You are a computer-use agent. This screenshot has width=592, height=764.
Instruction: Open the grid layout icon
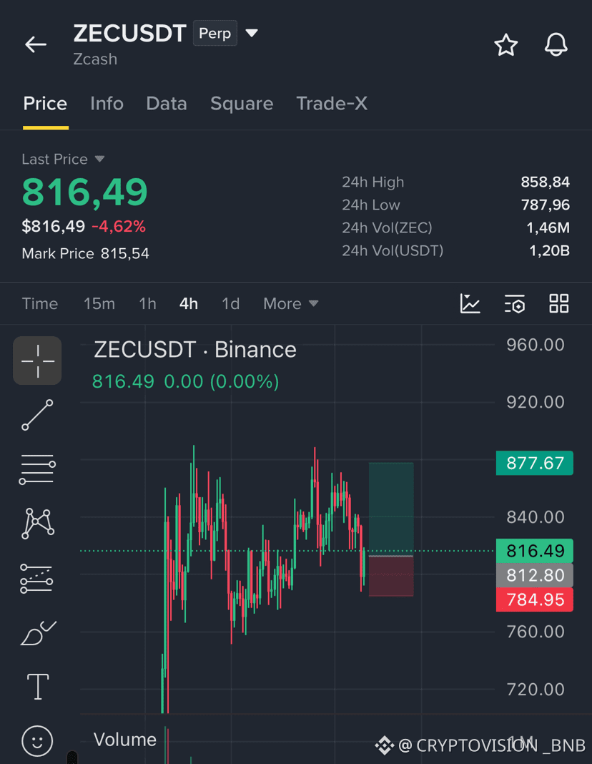coord(559,303)
